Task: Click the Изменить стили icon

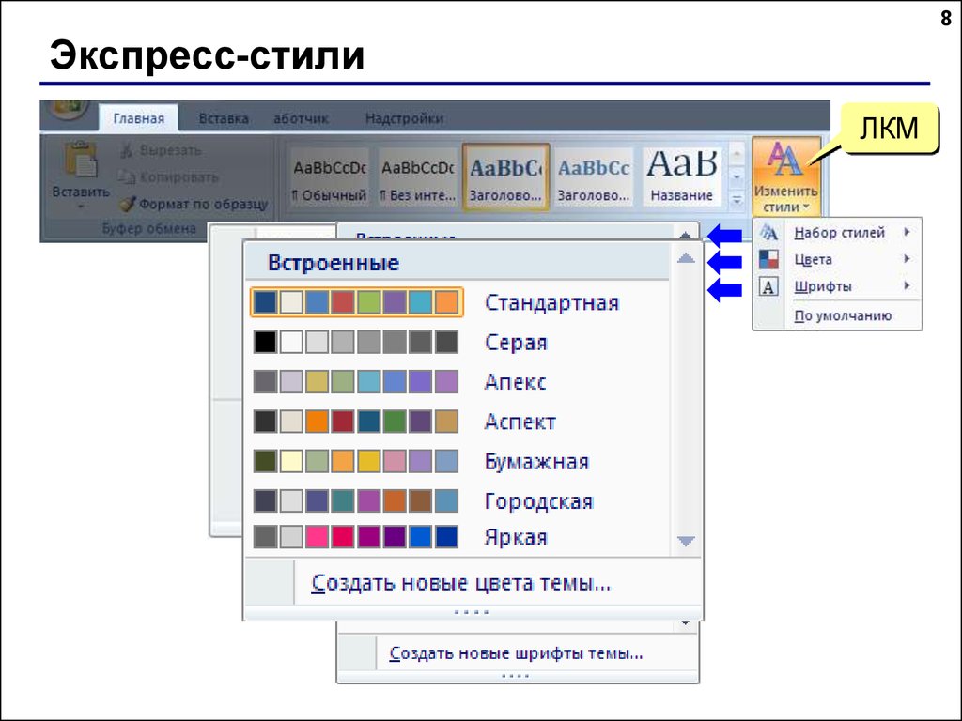Action: pyautogui.click(x=785, y=160)
